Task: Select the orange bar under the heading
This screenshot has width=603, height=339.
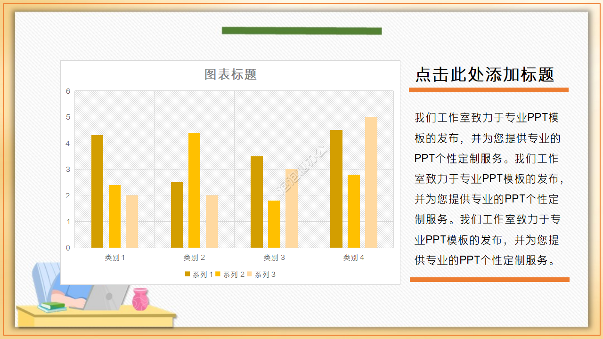Action: pos(489,90)
